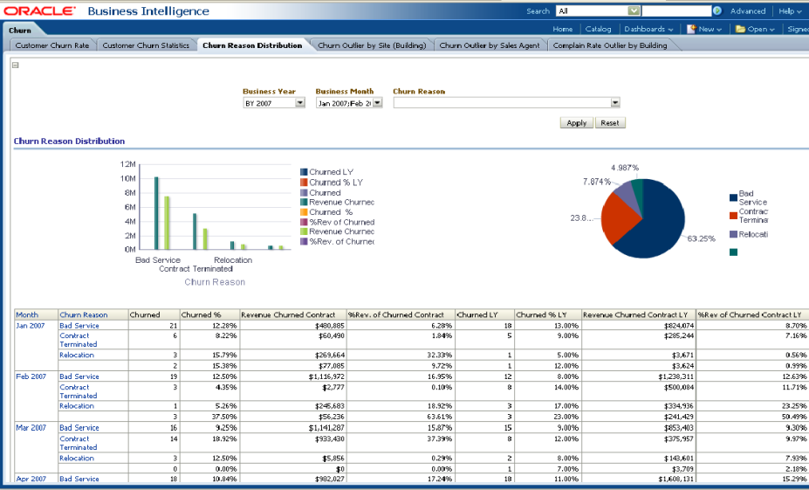This screenshot has height=490, width=809.
Task: Open Complain Rate Outlier by Building tab
Action: [610, 45]
